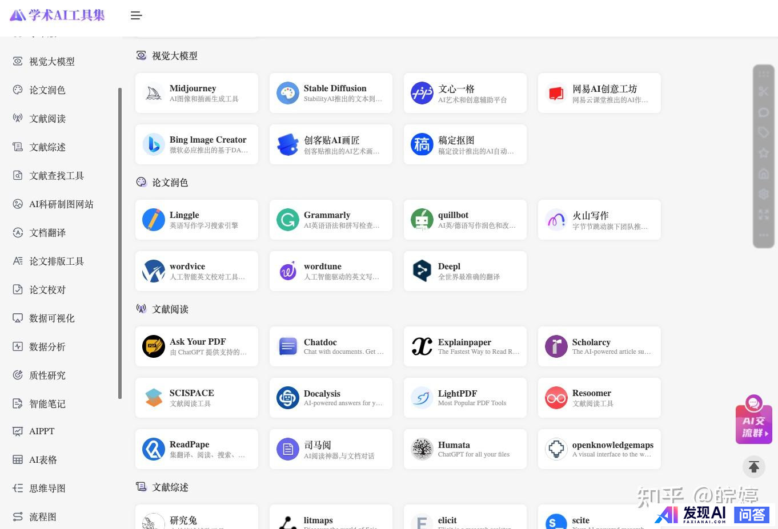Open the AI交流群 floating chat button

754,419
